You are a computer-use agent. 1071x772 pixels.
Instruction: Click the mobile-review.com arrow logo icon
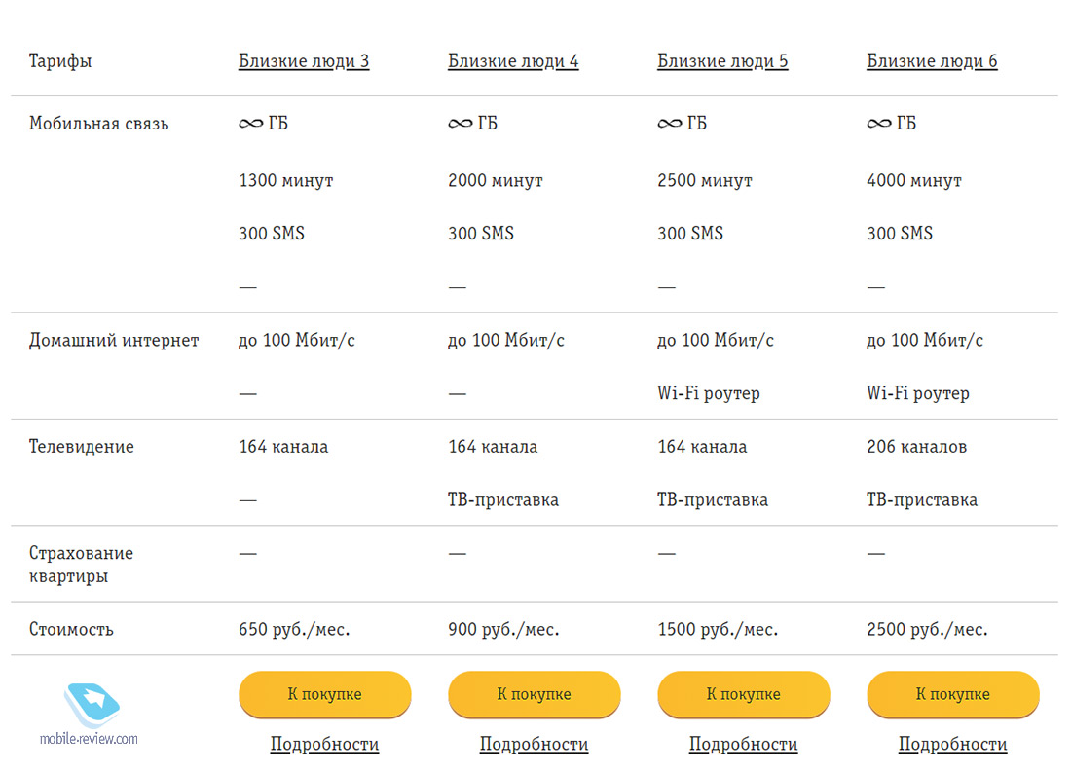92,705
